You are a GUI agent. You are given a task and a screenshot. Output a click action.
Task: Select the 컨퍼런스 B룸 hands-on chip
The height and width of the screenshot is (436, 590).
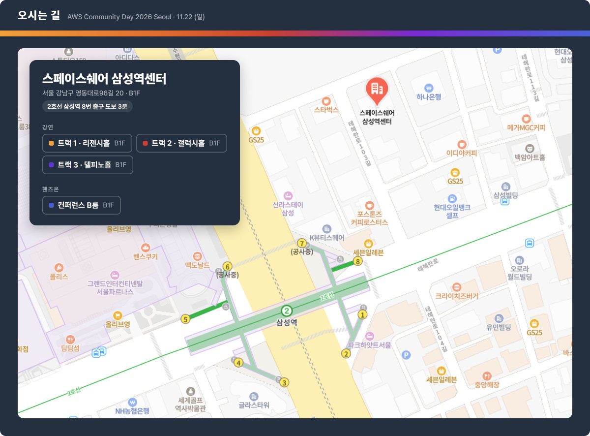point(82,205)
